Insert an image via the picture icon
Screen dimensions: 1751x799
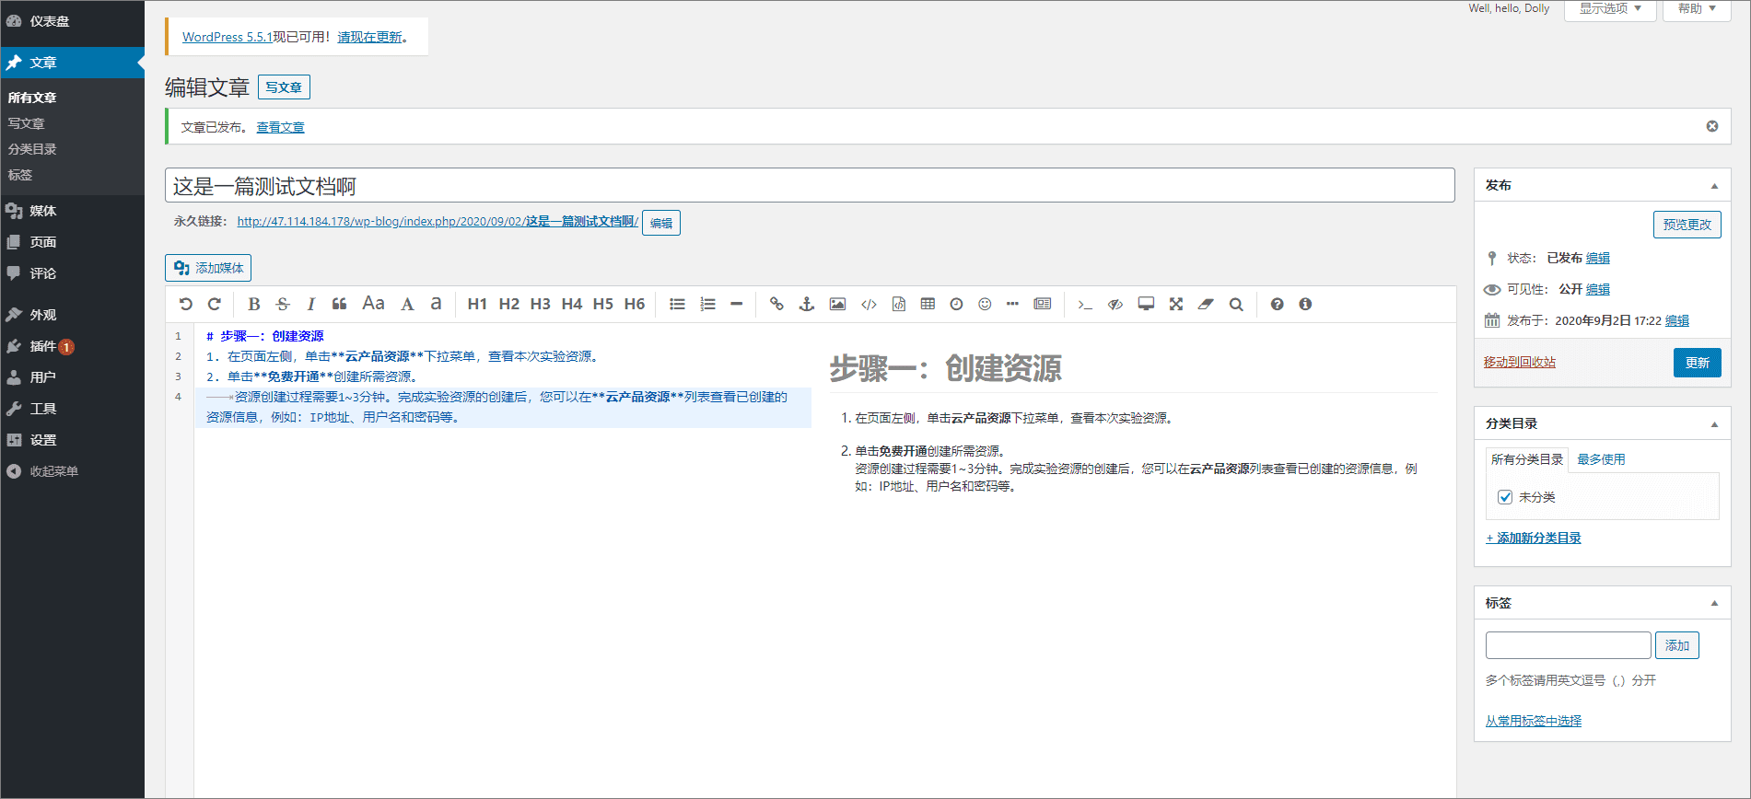[837, 304]
